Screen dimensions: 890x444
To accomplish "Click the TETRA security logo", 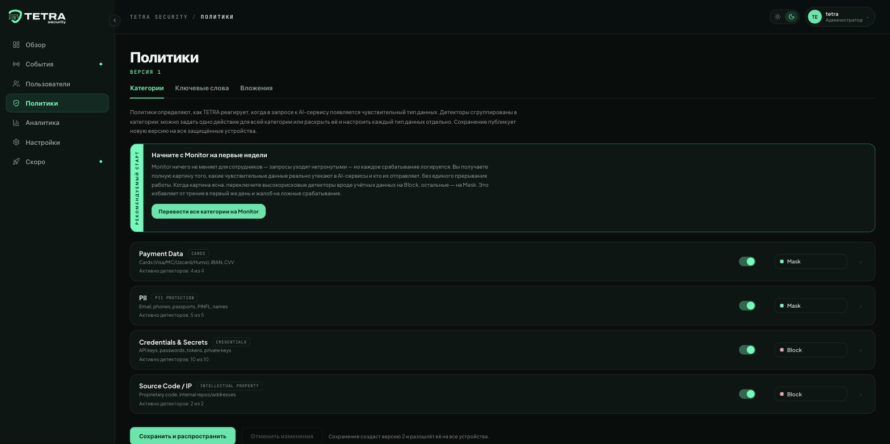I will (37, 17).
